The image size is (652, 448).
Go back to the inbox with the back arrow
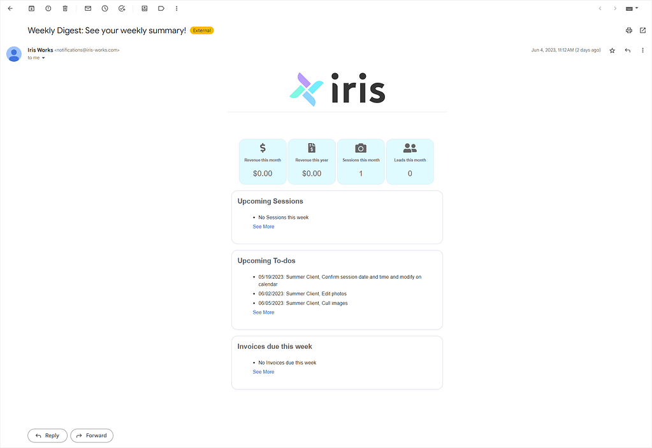pyautogui.click(x=10, y=8)
